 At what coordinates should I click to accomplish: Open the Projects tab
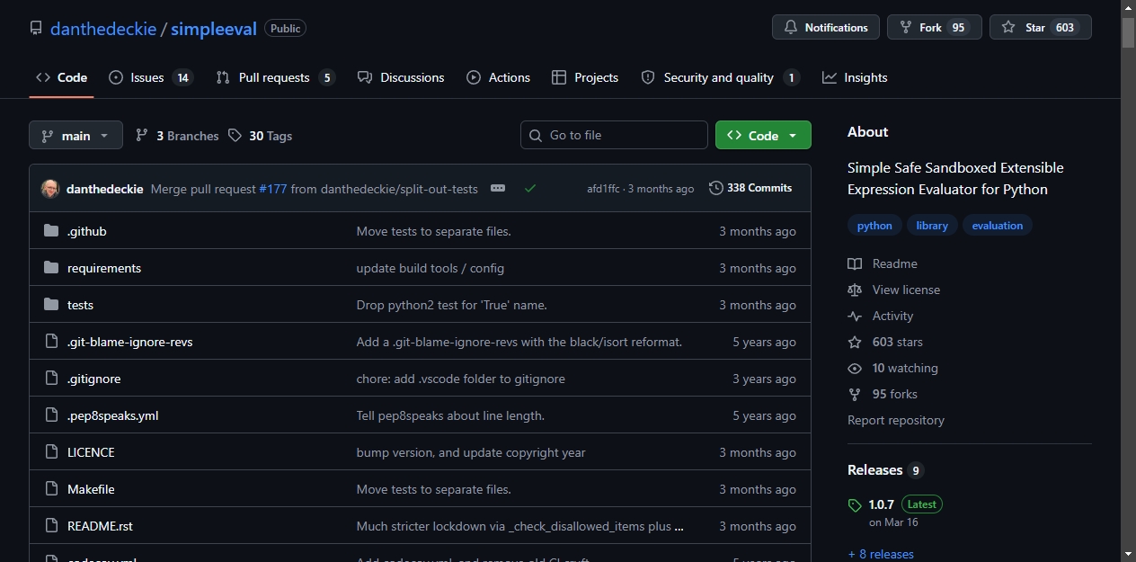tap(585, 77)
